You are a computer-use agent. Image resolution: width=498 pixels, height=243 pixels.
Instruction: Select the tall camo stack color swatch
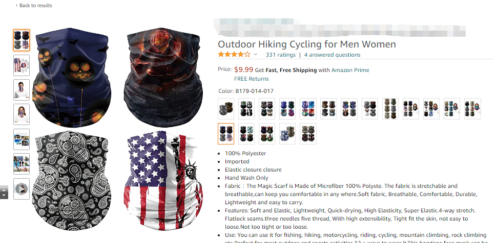coord(390,109)
